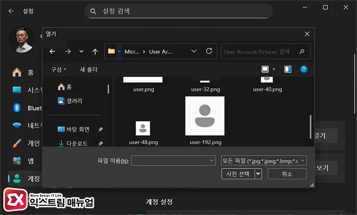Maximize the Settings window
The height and width of the screenshot is (215, 357).
[326, 7]
